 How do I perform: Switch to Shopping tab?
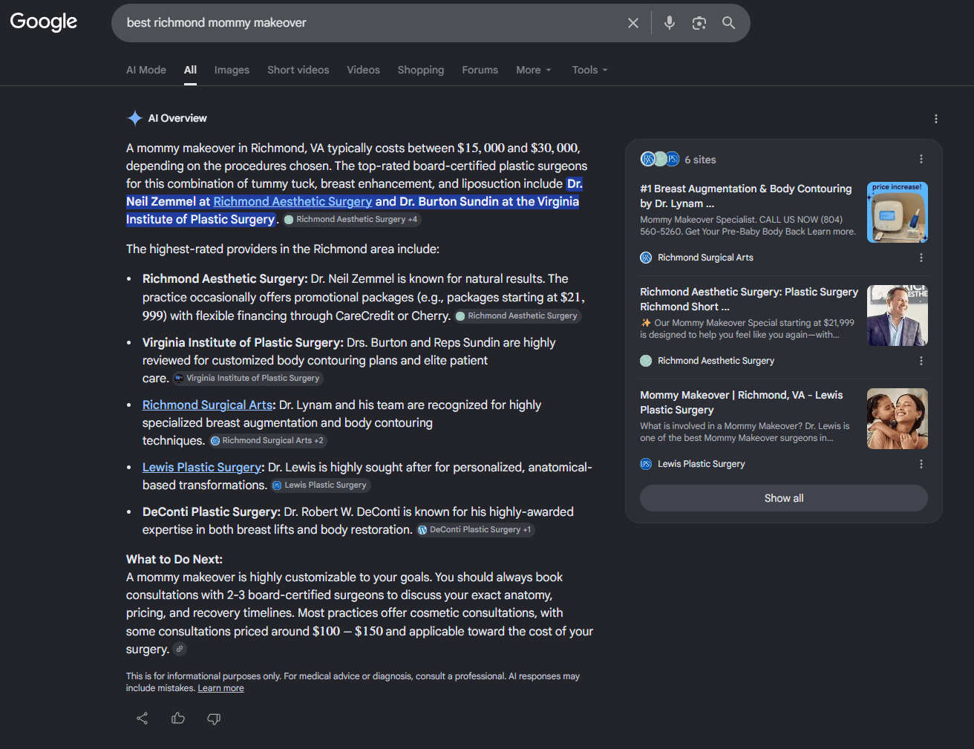click(x=421, y=70)
